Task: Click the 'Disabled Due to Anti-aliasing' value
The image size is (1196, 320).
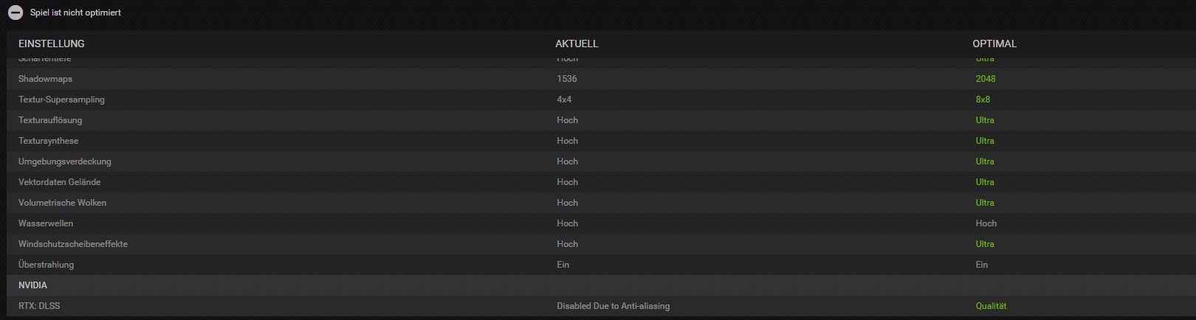Action: coord(613,306)
